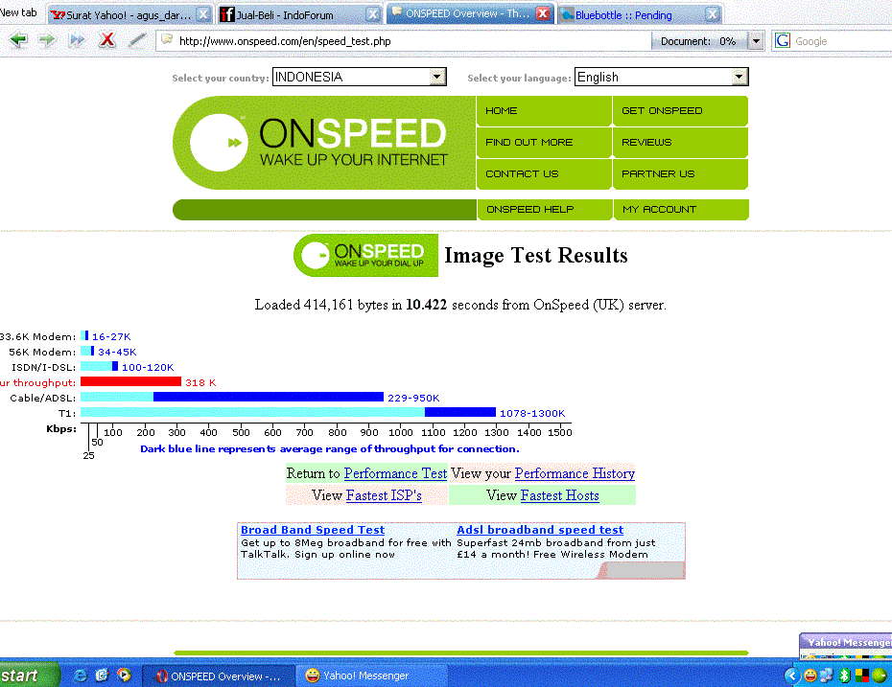Viewport: 892px width, 687px height.
Task: Click the wand (pencil) toolbar icon
Action: [x=136, y=40]
